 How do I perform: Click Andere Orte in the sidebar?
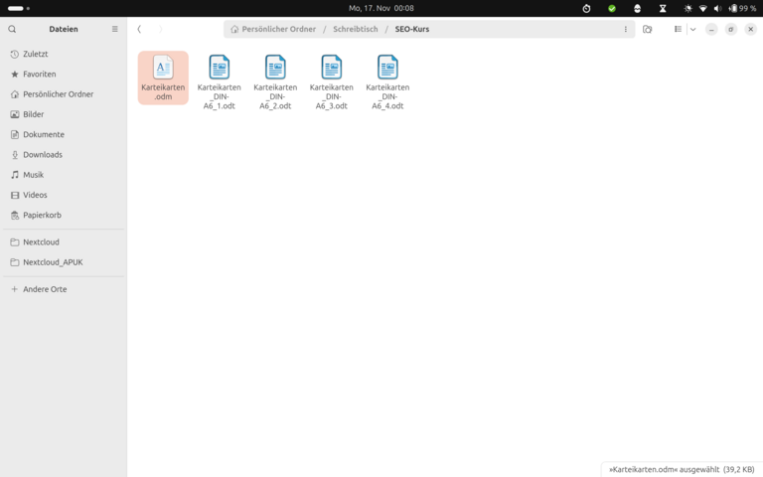pyautogui.click(x=45, y=289)
